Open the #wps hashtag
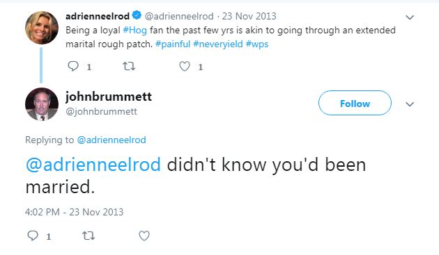439x255 pixels. pyautogui.click(x=257, y=44)
